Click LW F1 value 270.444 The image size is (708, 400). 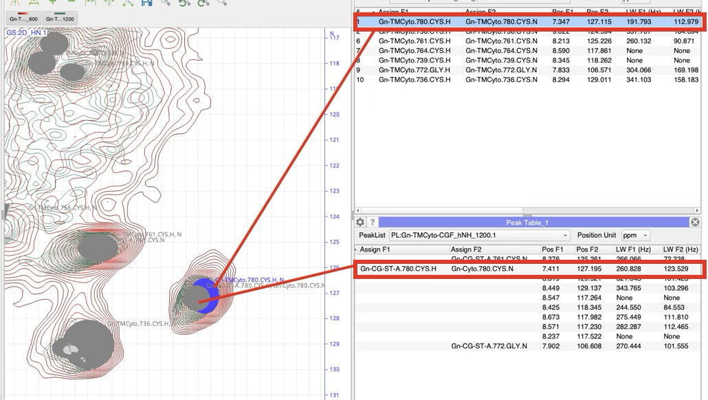[x=628, y=346]
